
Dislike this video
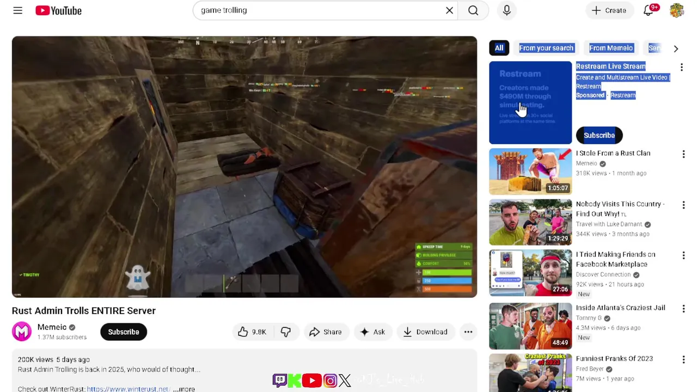(286, 332)
